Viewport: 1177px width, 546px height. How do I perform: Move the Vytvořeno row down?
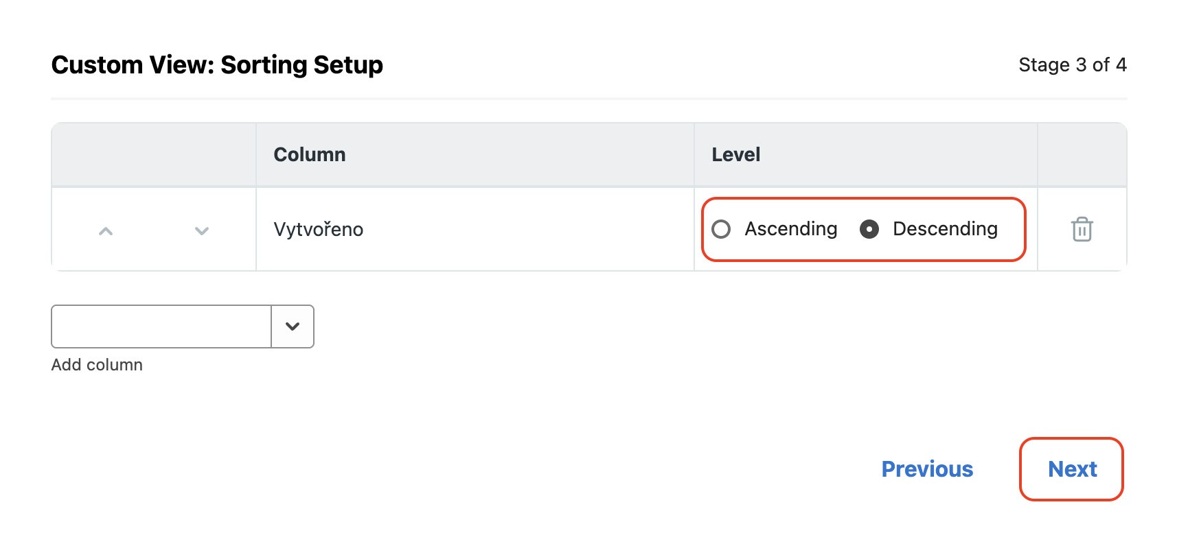click(x=201, y=231)
